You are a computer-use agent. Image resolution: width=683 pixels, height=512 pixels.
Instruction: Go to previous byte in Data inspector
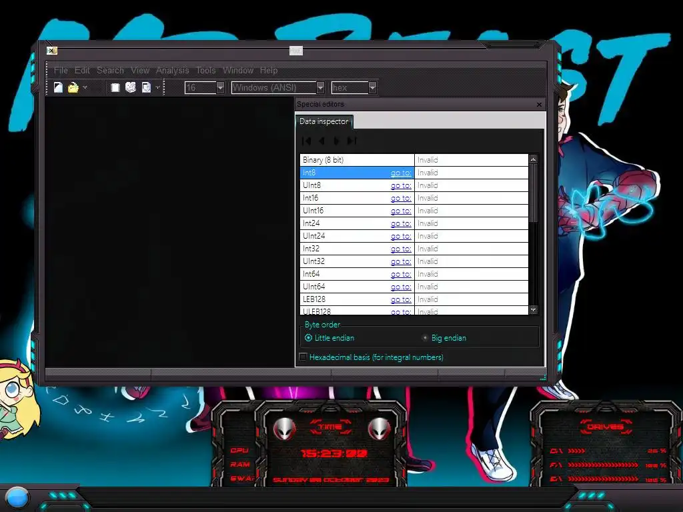click(x=322, y=141)
